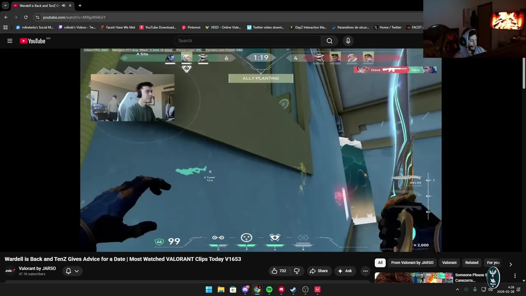Open a new browser tab
526x296 pixels.
[80, 6]
